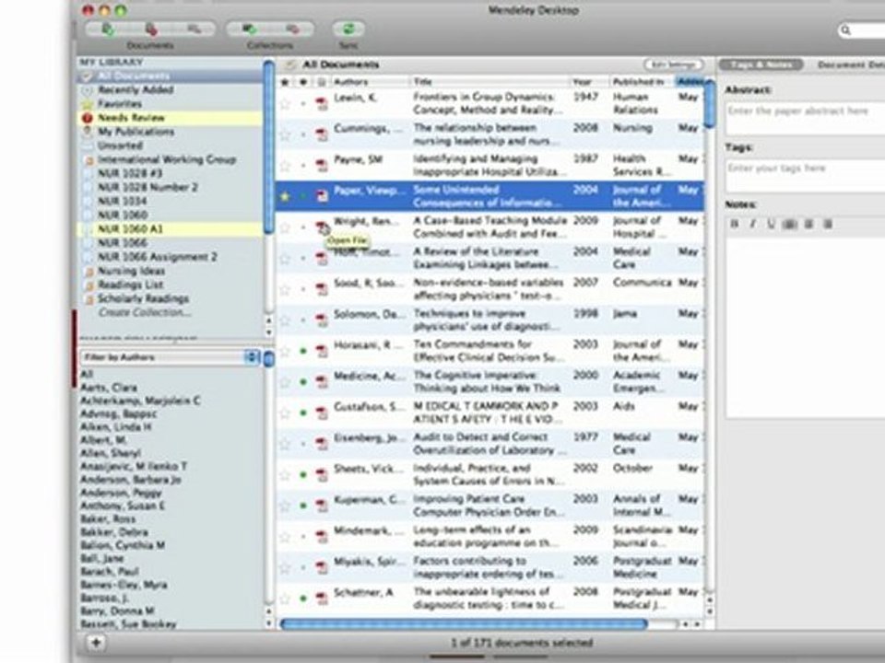The image size is (885, 663).
Task: Unstar the selected Paper, Viewp row
Action: point(285,196)
